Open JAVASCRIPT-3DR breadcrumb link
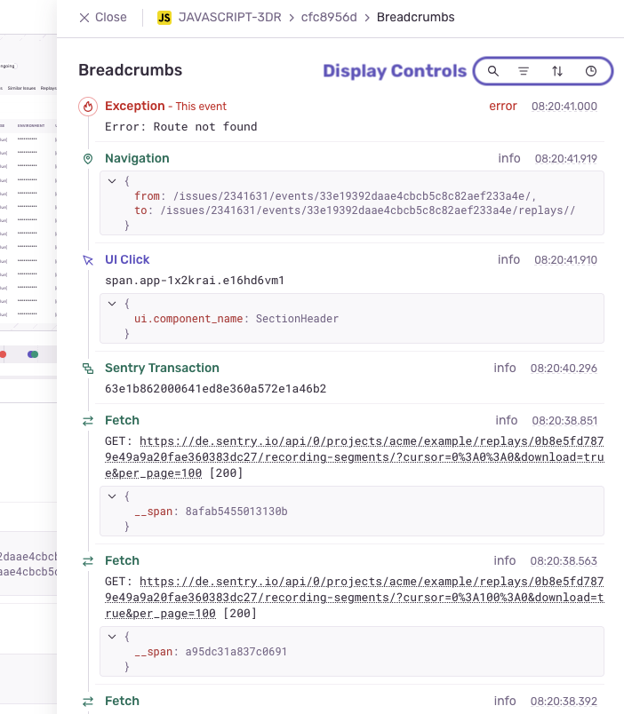 click(x=228, y=17)
